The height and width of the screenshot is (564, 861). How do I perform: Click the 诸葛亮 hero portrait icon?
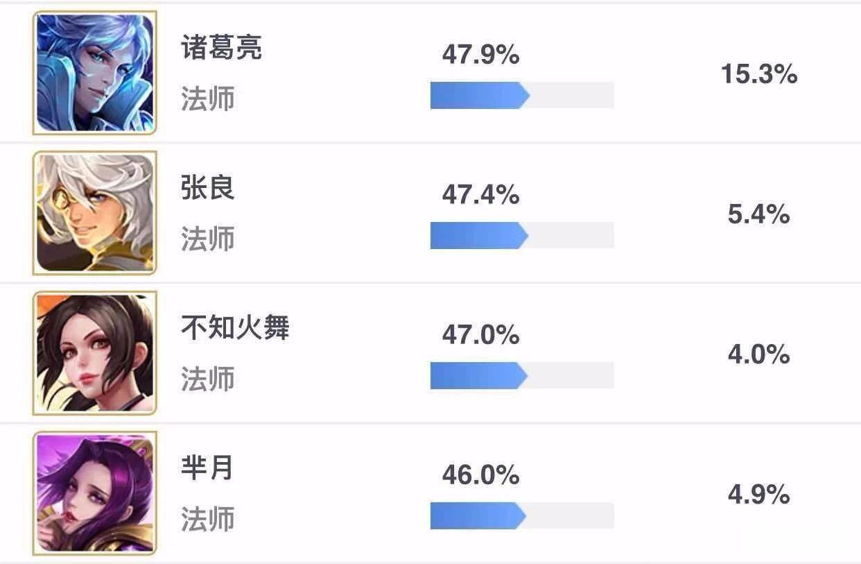(x=95, y=72)
